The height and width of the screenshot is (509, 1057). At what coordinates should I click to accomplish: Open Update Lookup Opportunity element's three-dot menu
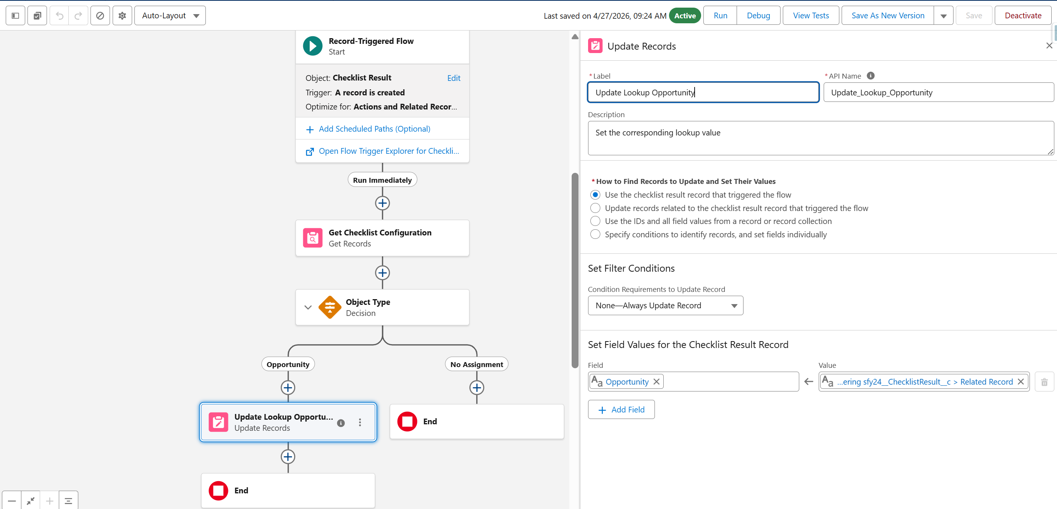click(360, 422)
